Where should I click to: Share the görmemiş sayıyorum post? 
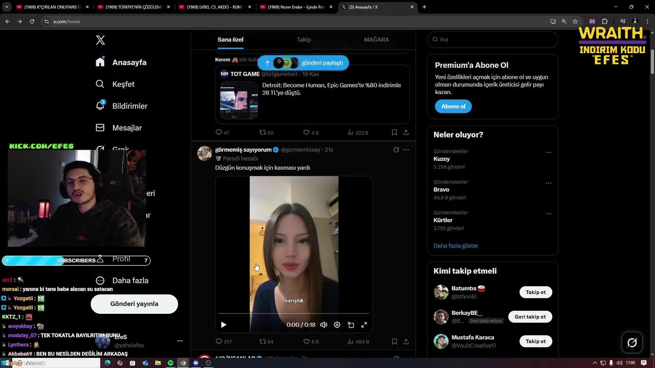(x=406, y=341)
